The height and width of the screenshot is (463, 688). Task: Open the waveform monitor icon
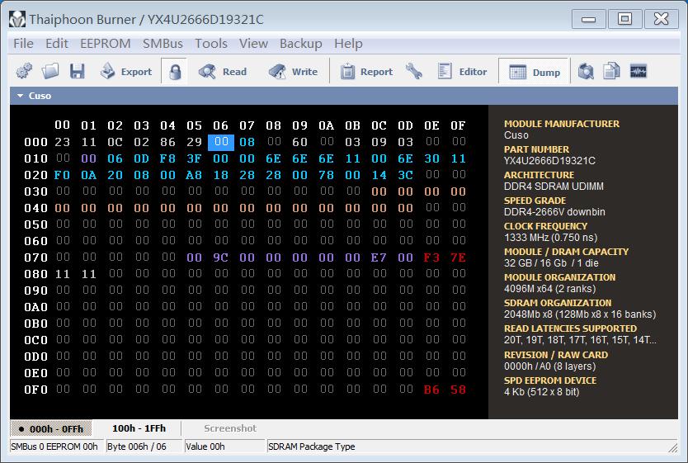[x=638, y=72]
